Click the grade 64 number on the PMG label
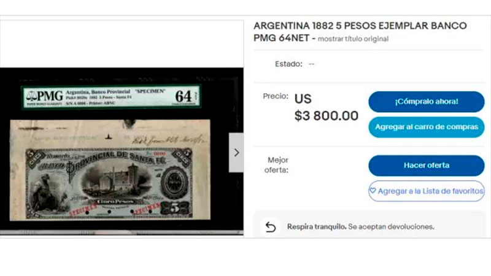 183,96
